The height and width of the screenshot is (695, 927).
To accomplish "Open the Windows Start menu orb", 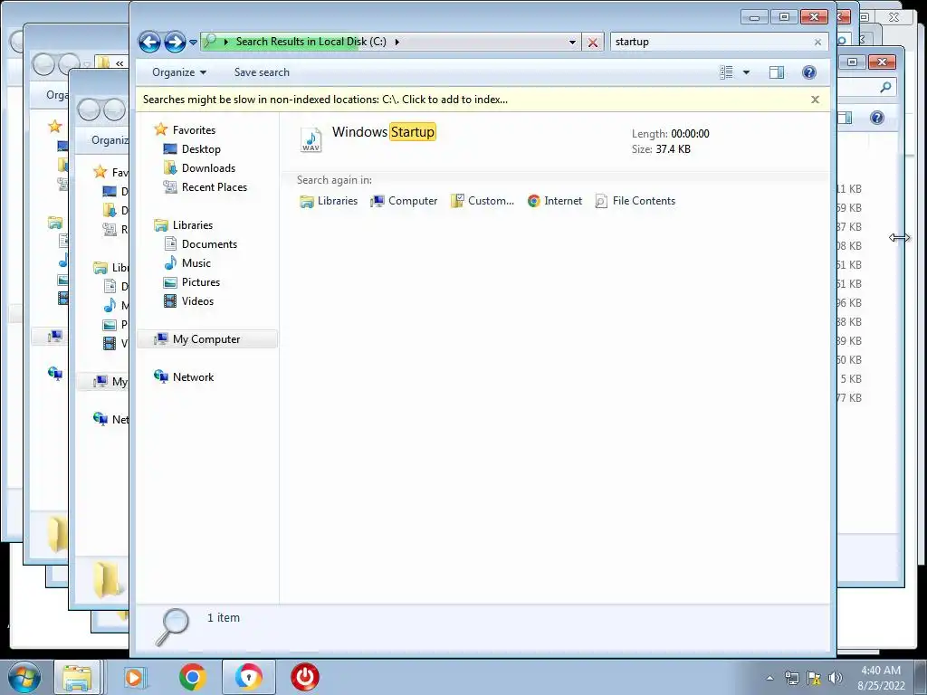I will coord(24,677).
